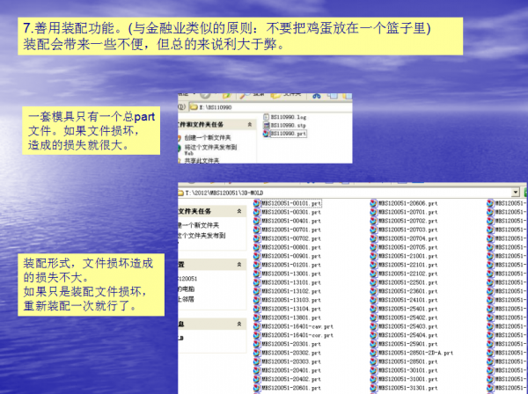Click 将这个文件夹发布到 Web link in upper window
528x394 pixels.
point(210,150)
